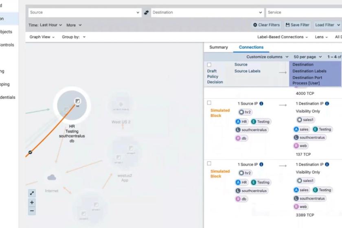This screenshot has width=342, height=228.
Task: Open the Group by dropdown
Action: pyautogui.click(x=74, y=37)
